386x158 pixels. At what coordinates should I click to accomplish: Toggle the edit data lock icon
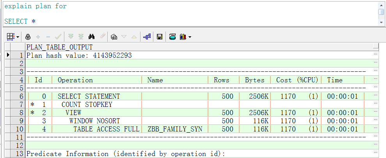[x=28, y=37]
